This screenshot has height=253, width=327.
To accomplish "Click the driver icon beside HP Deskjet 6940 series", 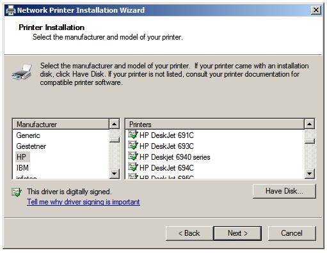I will coord(133,157).
